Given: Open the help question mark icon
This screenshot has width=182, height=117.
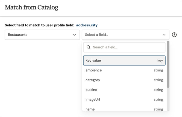Looking at the screenshot, I should pyautogui.click(x=174, y=35).
